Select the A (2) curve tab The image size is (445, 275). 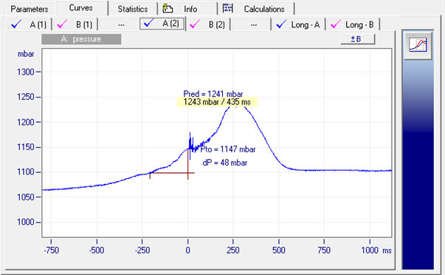pyautogui.click(x=162, y=24)
